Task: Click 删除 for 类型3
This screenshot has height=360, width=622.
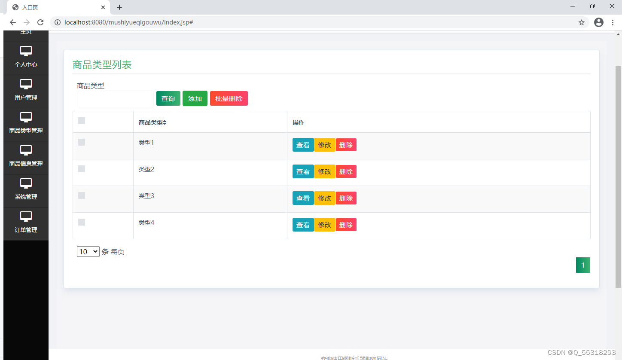Action: pos(346,198)
